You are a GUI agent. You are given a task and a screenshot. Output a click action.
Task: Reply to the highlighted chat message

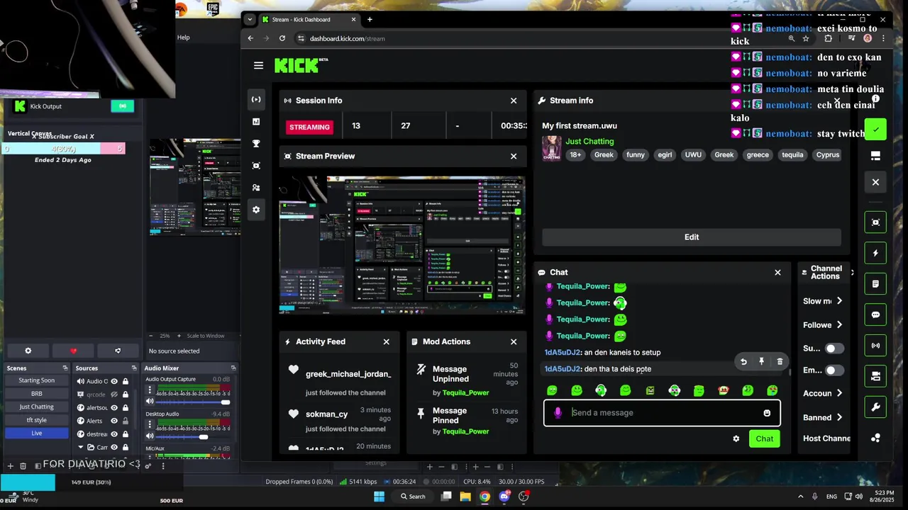coord(743,361)
